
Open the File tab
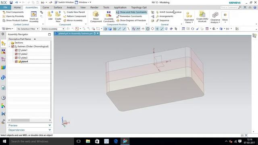click(x=5, y=7)
